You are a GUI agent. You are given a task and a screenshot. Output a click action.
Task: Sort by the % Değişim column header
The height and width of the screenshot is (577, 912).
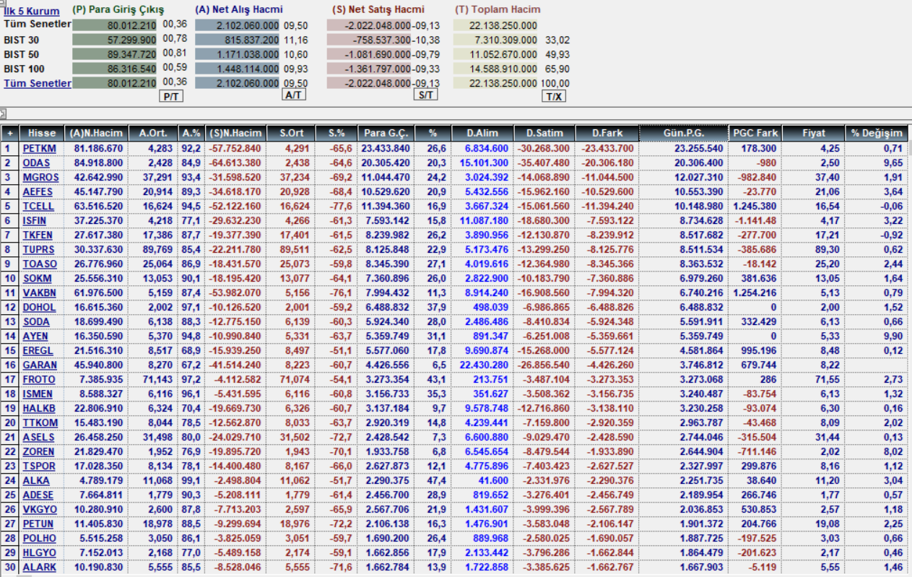click(x=877, y=134)
